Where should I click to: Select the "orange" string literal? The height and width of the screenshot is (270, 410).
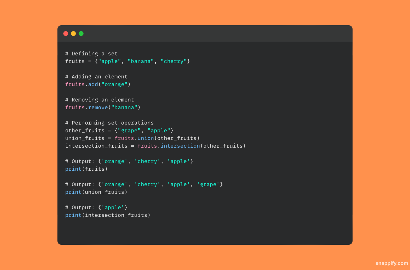[x=115, y=84]
